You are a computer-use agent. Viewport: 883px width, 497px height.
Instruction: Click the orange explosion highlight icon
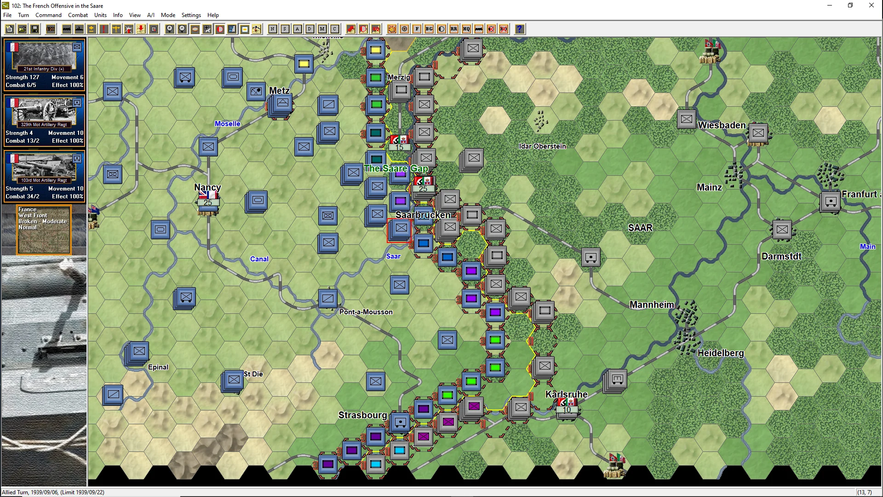[392, 29]
